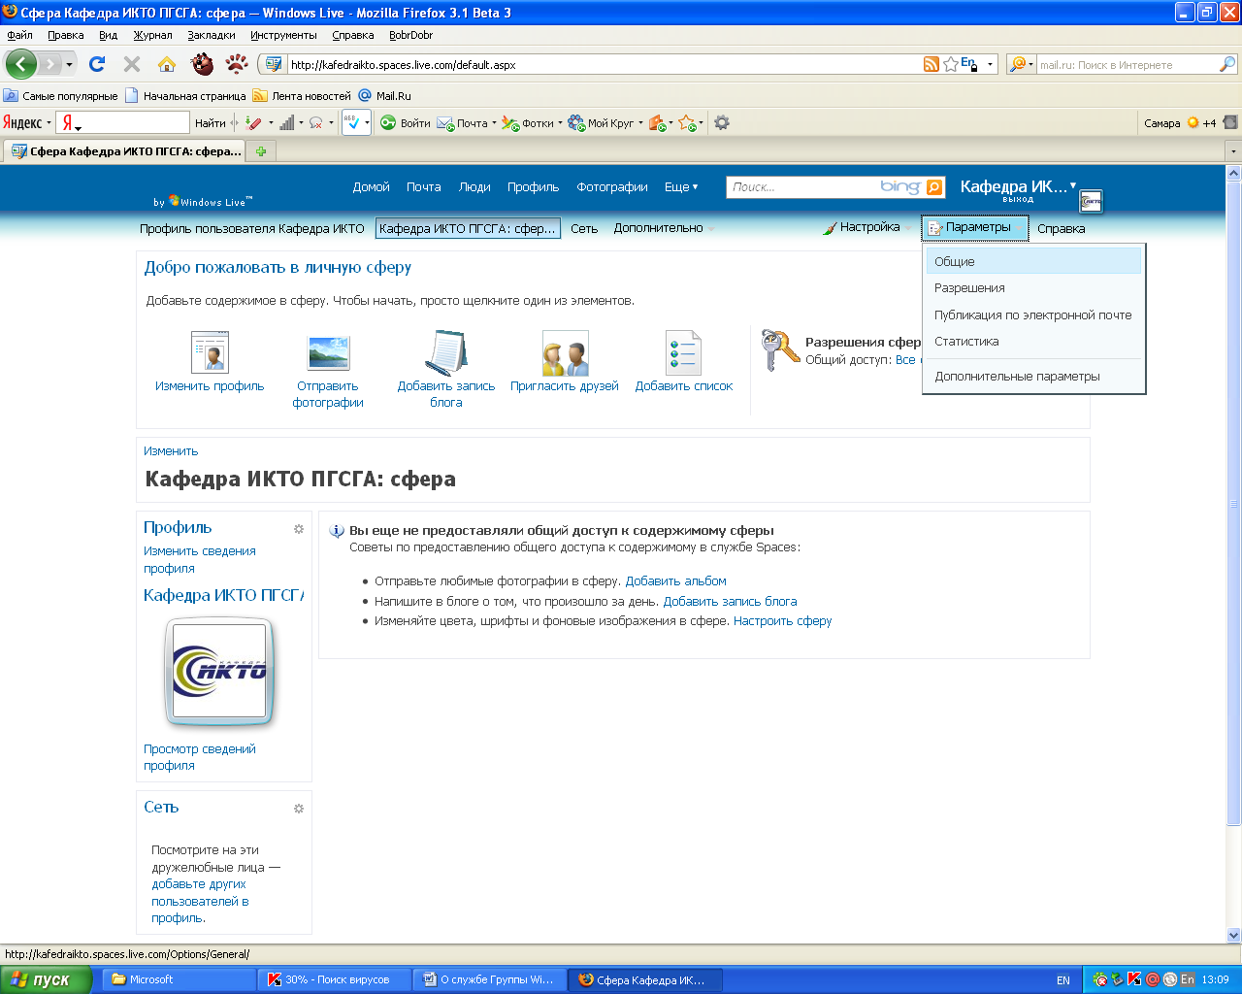Bookmark page with the star icon
This screenshot has height=994, width=1242.
click(x=950, y=64)
